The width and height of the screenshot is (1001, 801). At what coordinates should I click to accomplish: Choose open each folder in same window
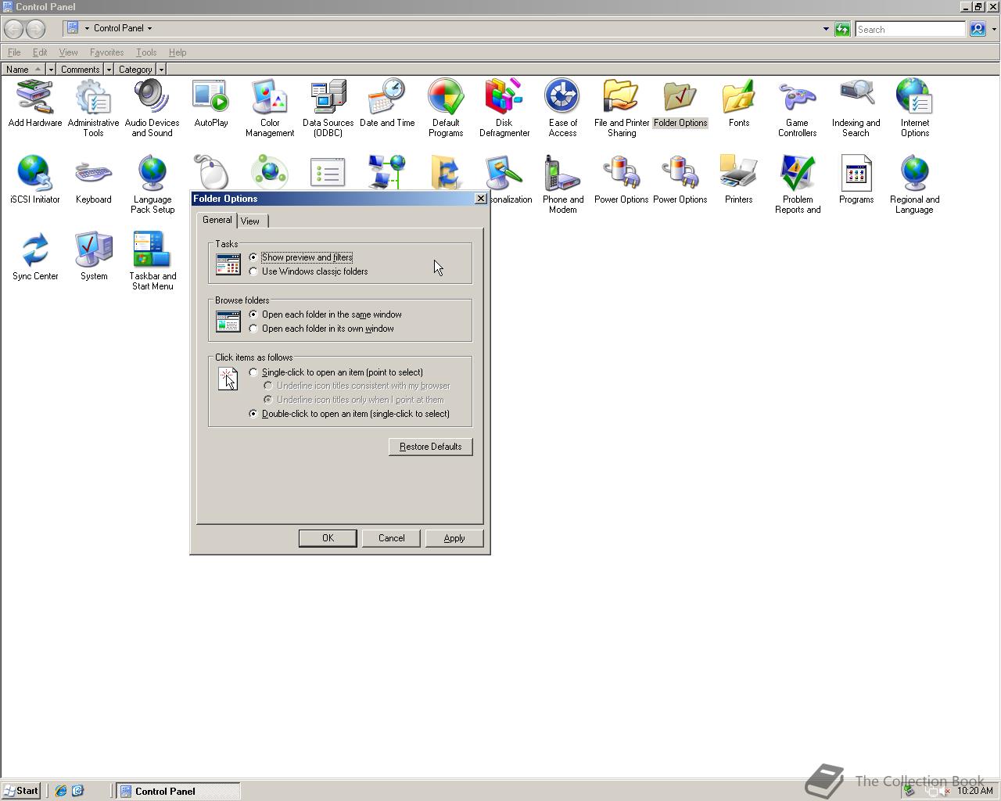325,314
